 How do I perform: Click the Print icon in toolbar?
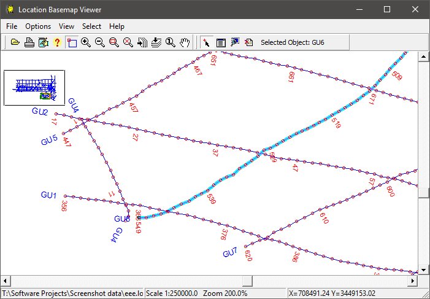coord(29,42)
